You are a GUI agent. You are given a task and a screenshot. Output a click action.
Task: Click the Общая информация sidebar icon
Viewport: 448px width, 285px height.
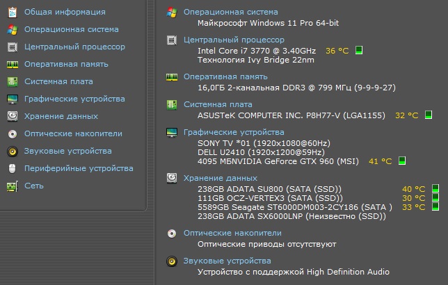coord(13,13)
